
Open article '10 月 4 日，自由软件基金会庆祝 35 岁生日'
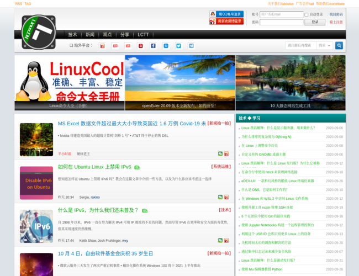pos(105,253)
